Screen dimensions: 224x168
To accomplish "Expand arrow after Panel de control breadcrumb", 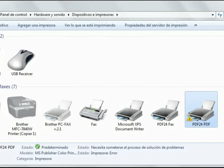I will tap(31, 15).
